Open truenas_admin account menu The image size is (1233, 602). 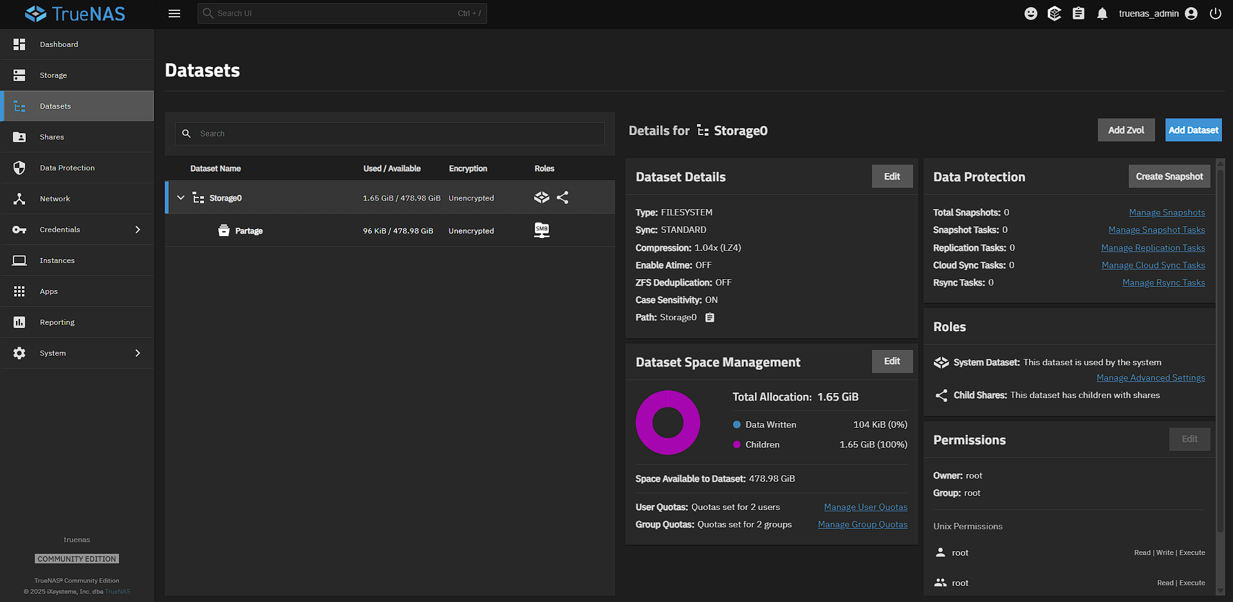coord(1158,14)
